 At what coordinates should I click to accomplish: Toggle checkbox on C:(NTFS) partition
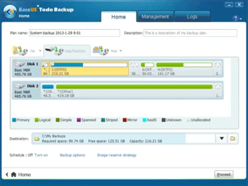[52, 64]
